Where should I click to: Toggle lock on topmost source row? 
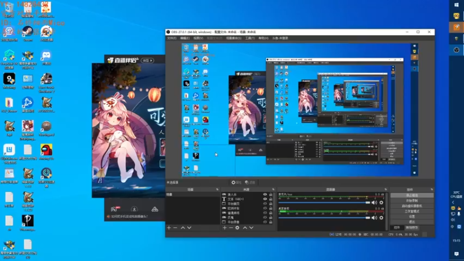tap(270, 194)
